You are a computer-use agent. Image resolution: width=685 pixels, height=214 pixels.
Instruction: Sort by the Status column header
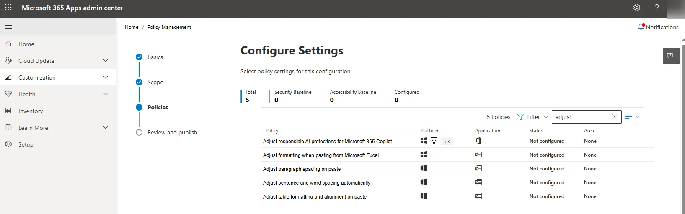(x=536, y=131)
